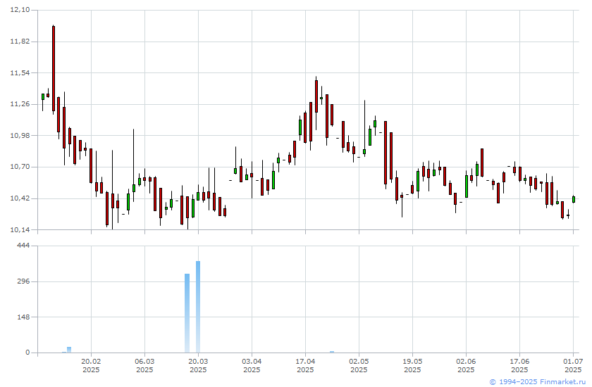Image resolution: width=592 pixels, height=387 pixels.
Task: Click the 296 volume axis label
Action: tap(23, 281)
